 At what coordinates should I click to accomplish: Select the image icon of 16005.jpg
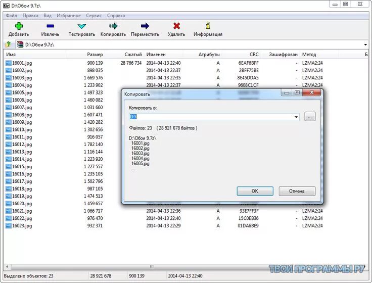click(x=9, y=93)
